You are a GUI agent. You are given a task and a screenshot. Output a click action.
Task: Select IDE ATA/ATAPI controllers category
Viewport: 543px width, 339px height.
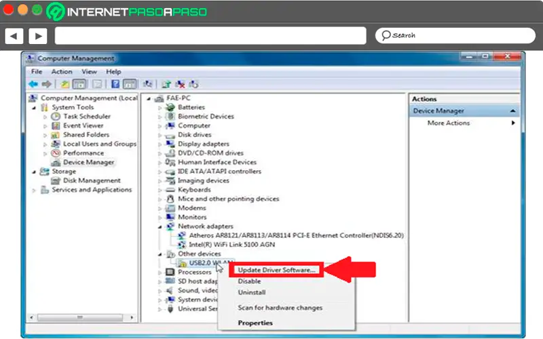pos(219,172)
